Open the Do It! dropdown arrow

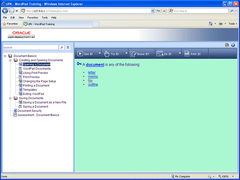[x=180, y=53]
